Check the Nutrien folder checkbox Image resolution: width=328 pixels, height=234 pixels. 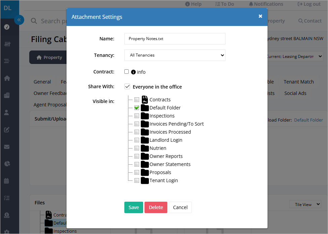[137, 148]
